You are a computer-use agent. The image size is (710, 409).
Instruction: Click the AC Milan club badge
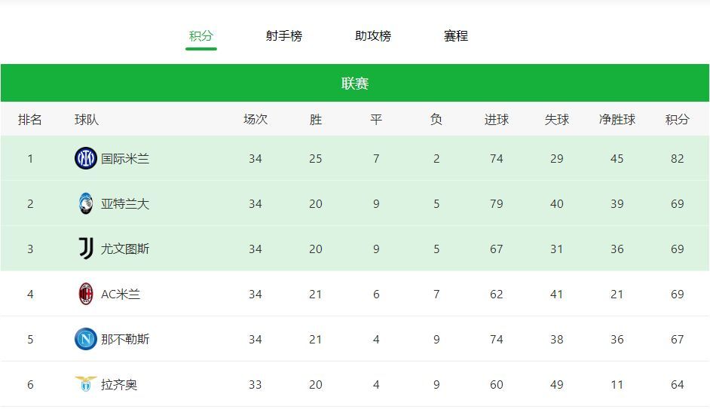coord(86,294)
